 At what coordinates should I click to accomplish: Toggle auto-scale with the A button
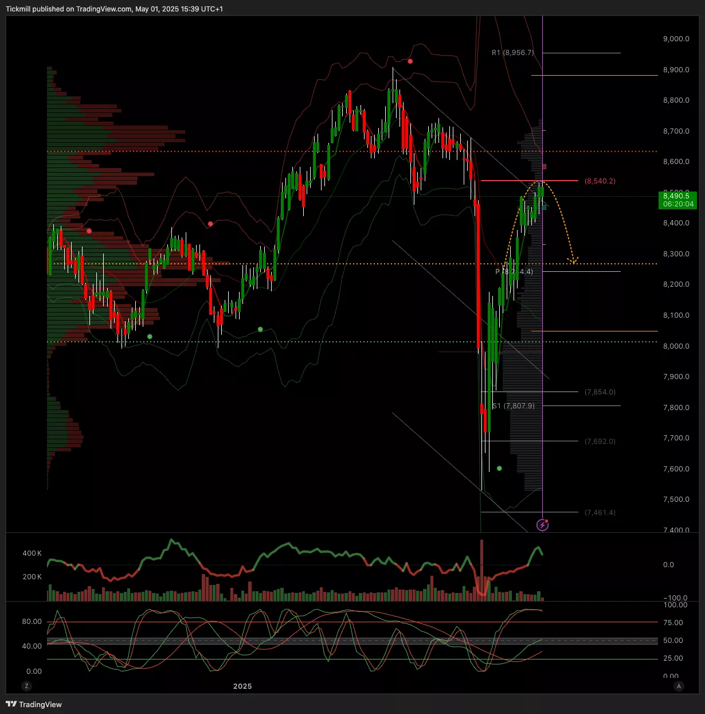tap(679, 686)
